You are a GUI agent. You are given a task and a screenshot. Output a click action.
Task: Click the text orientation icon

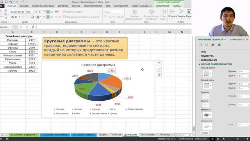(x=56, y=12)
